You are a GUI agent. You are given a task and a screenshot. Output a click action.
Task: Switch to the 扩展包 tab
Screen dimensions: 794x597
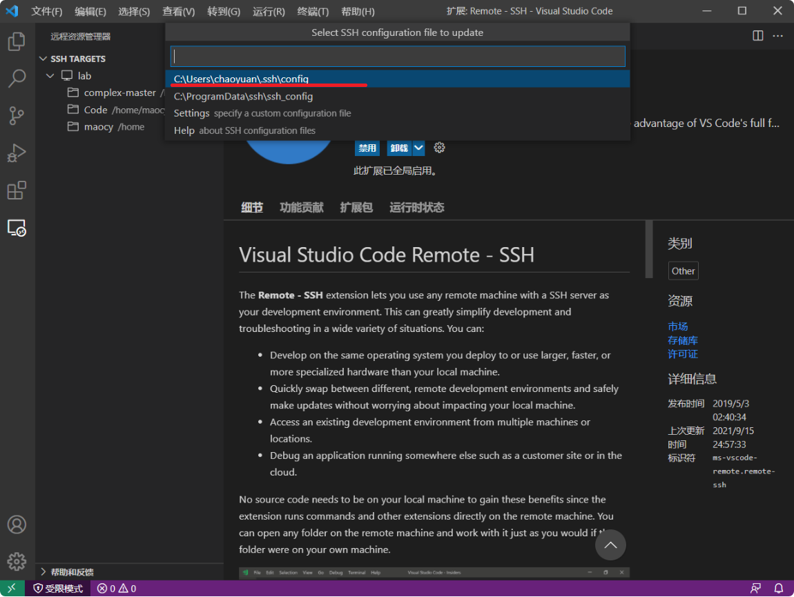356,208
